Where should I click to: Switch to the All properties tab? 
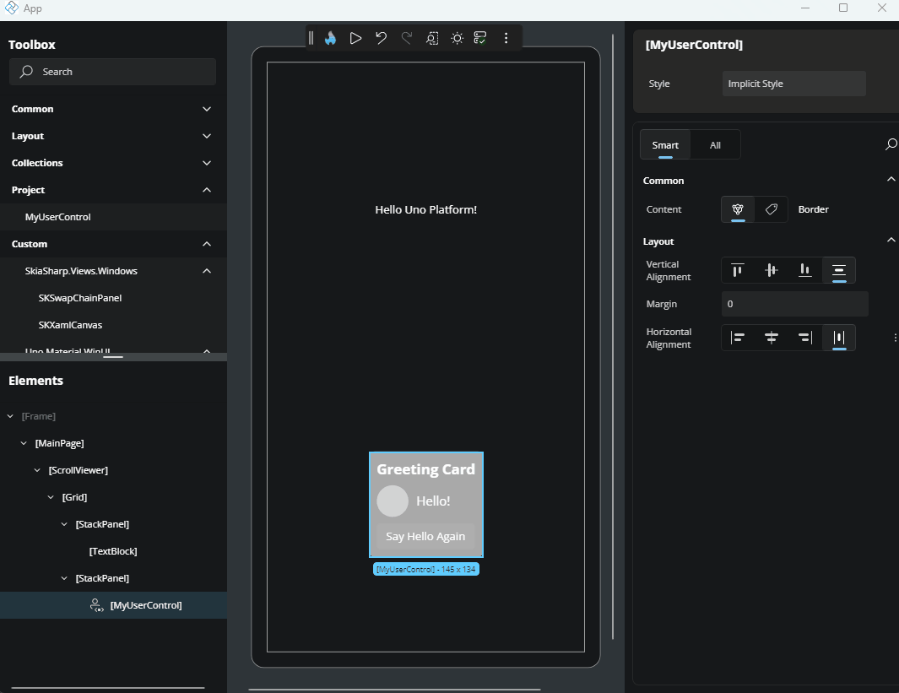coord(715,144)
